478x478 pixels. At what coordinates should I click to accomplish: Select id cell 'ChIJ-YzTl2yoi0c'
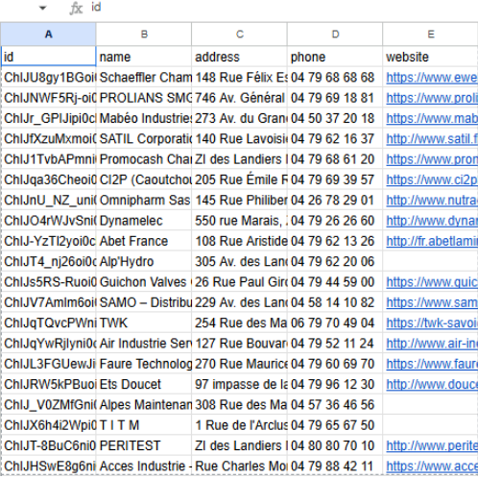[48, 241]
